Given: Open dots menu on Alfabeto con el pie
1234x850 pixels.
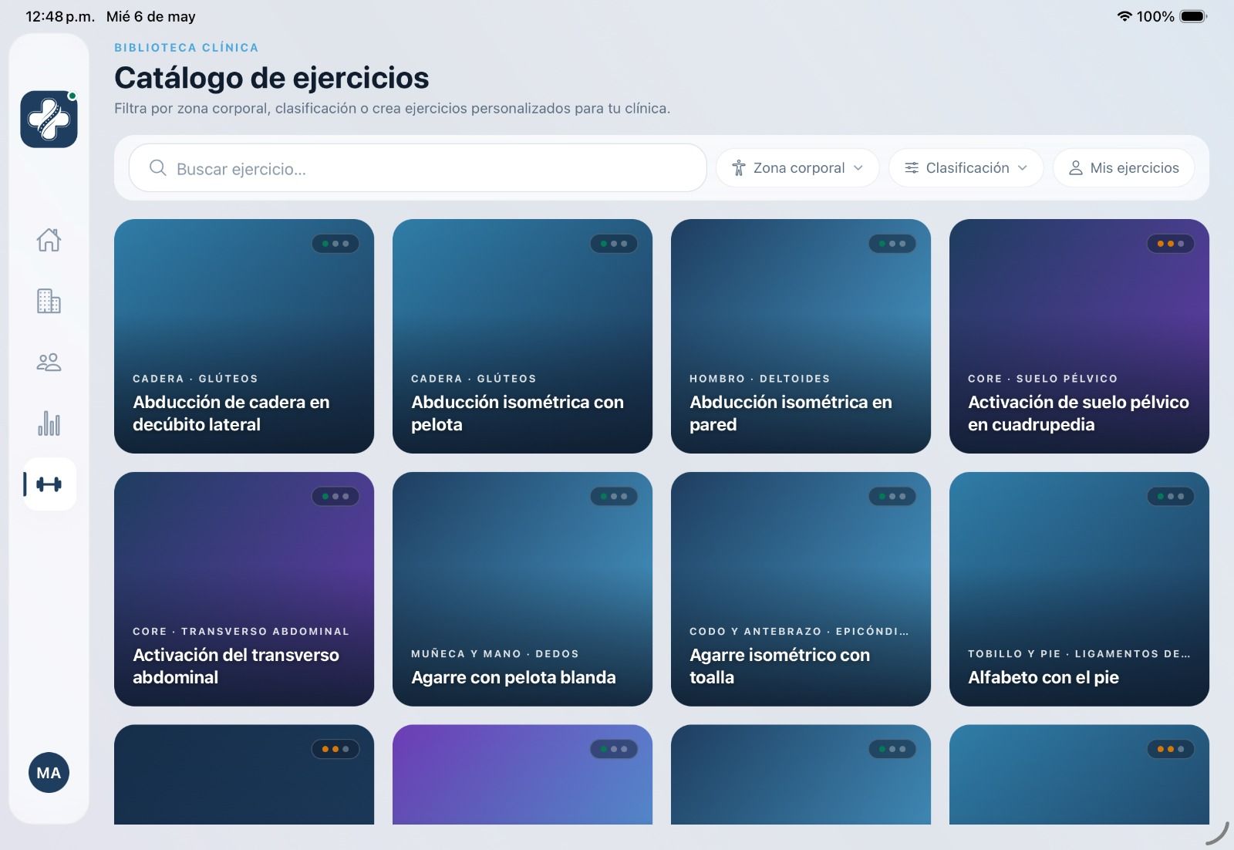Looking at the screenshot, I should pyautogui.click(x=1171, y=497).
